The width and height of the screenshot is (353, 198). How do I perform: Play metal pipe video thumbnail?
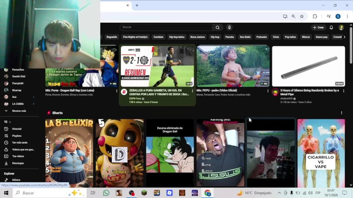click(x=308, y=66)
